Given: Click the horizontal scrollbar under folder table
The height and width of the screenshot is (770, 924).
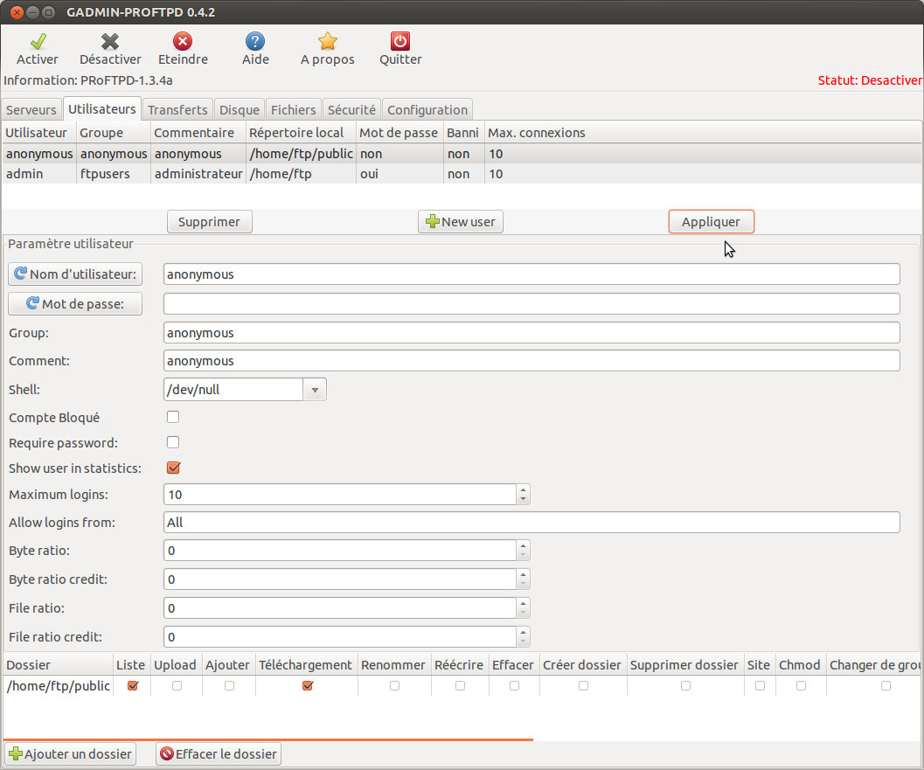Looking at the screenshot, I should [268, 739].
